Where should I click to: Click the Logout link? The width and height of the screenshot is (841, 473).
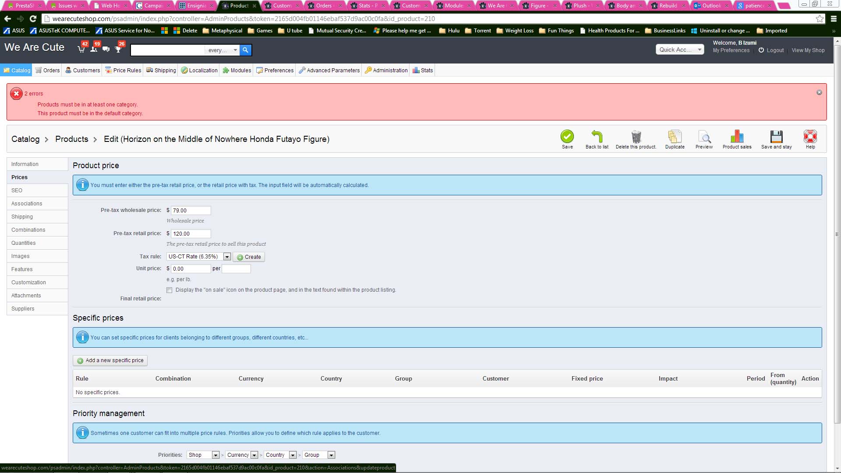coord(775,50)
